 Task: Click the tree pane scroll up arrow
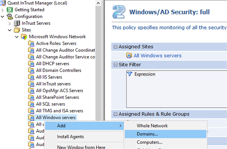click(98, 3)
